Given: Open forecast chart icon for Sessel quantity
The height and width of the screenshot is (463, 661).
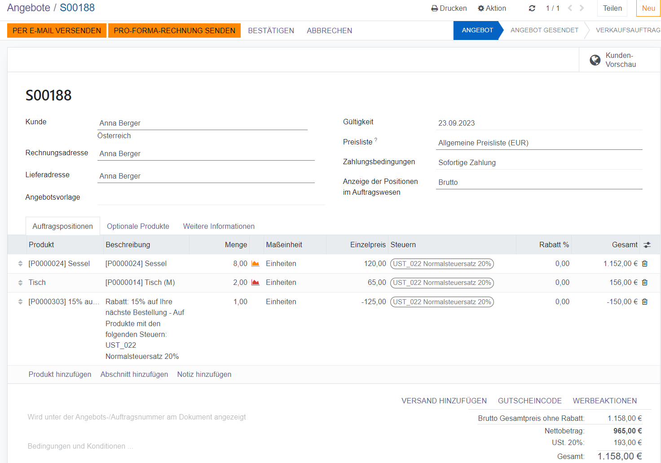Looking at the screenshot, I should [x=256, y=264].
